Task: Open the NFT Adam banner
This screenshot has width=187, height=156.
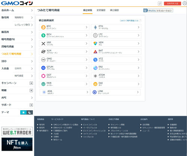Action: 17,144
